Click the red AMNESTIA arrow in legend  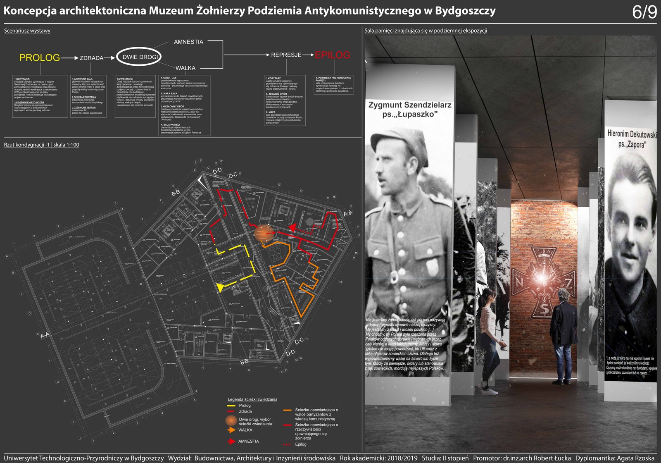231,442
